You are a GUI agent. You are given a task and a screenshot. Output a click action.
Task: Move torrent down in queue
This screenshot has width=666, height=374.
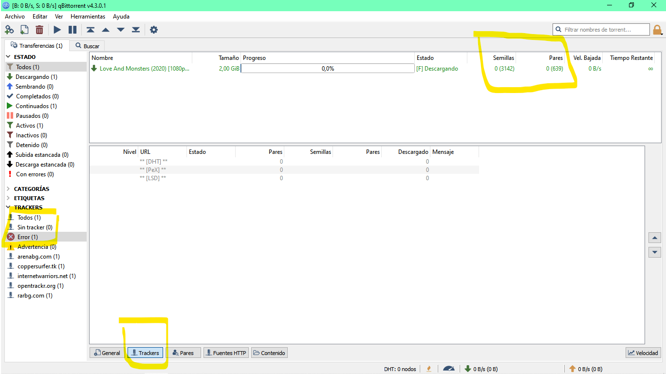coord(121,30)
